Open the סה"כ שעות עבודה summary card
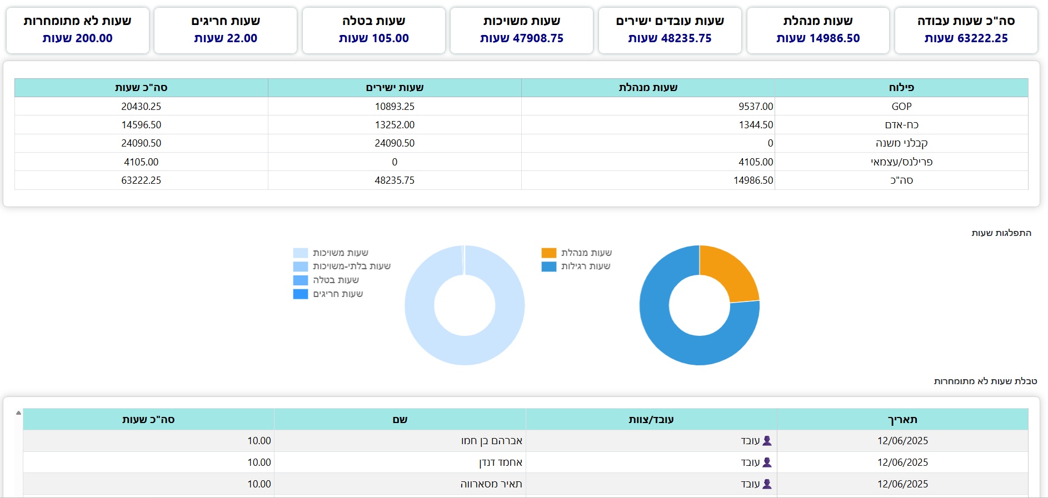The width and height of the screenshot is (1048, 498). (x=966, y=31)
